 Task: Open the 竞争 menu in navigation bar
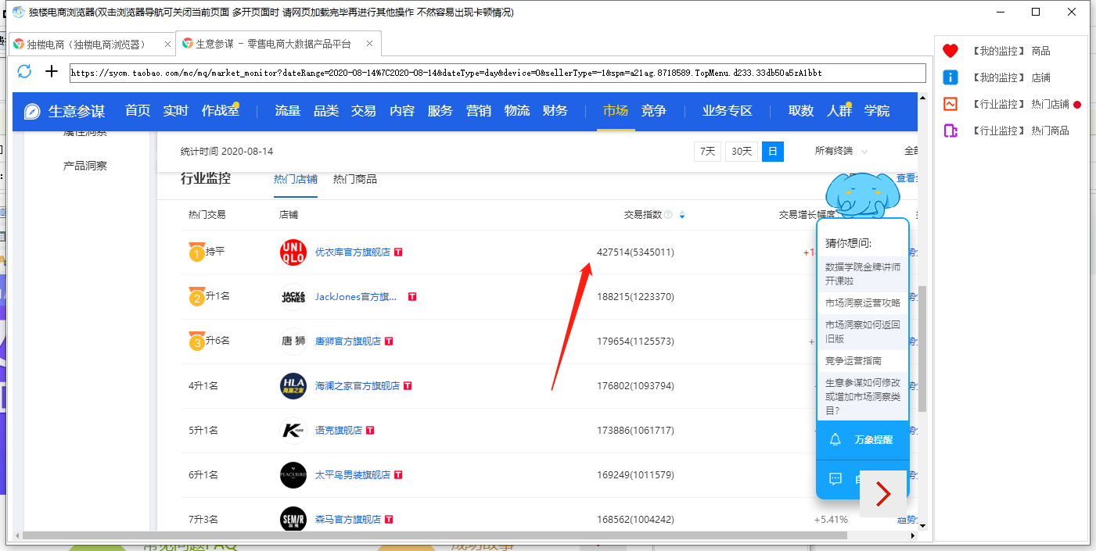pos(653,111)
